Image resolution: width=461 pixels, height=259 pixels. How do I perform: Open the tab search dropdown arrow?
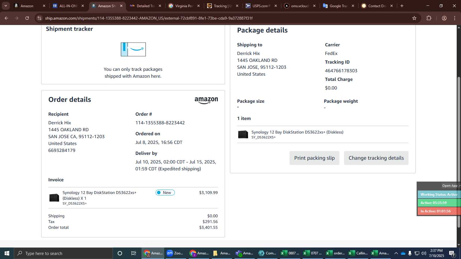click(6, 6)
